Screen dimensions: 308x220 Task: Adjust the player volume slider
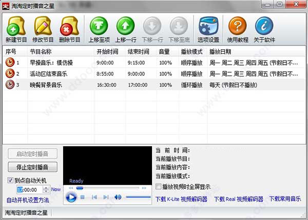(x=138, y=197)
